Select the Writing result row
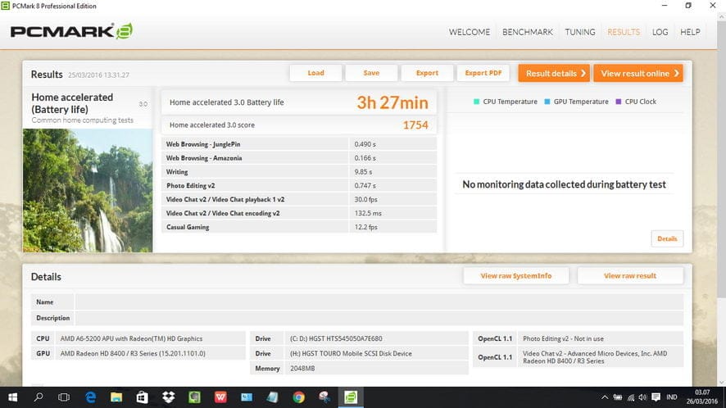This screenshot has width=726, height=408. click(298, 172)
